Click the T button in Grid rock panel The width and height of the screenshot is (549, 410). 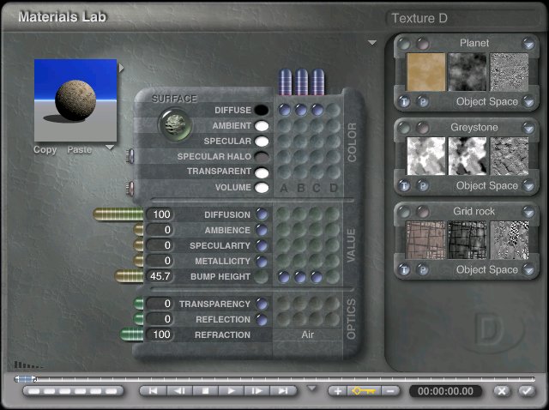pyautogui.click(x=404, y=270)
